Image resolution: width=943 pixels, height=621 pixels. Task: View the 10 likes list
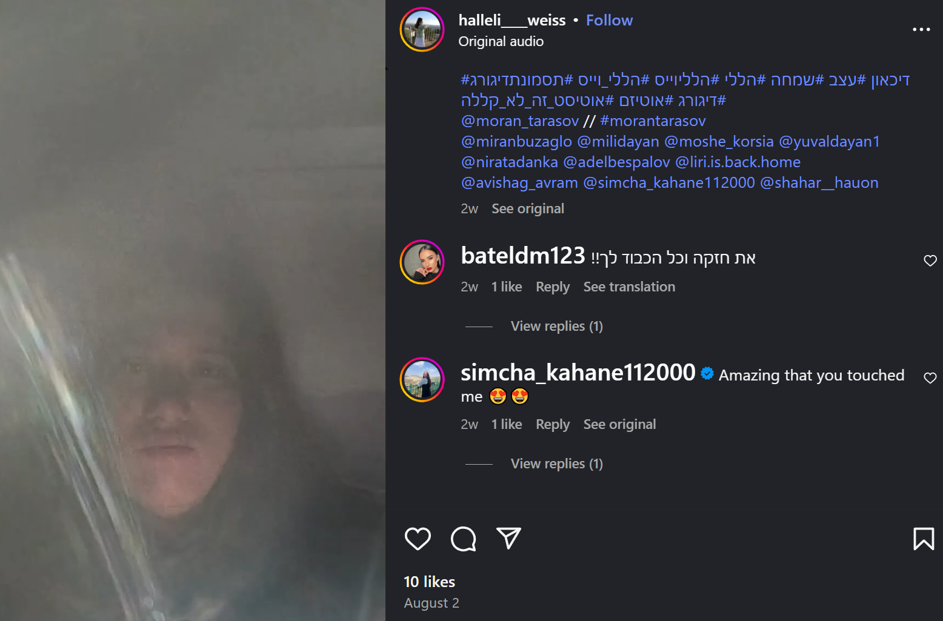pos(429,582)
